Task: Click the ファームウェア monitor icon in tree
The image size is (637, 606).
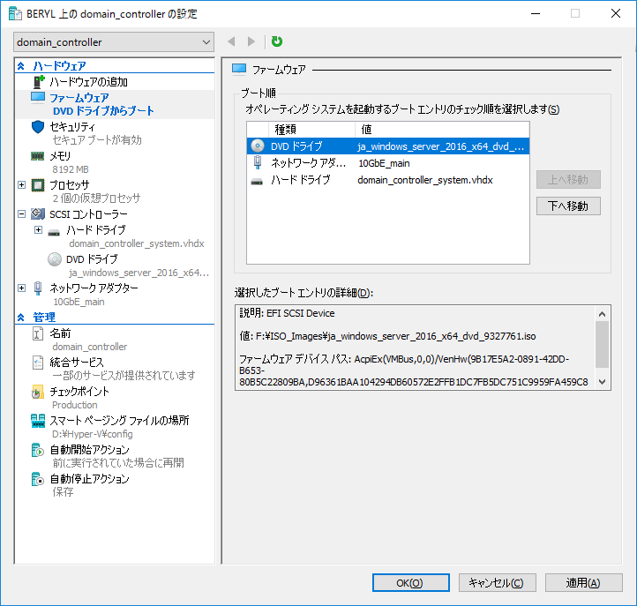Action: pyautogui.click(x=38, y=98)
